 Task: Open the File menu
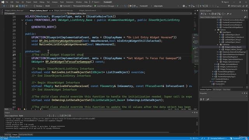tap(7, 2)
